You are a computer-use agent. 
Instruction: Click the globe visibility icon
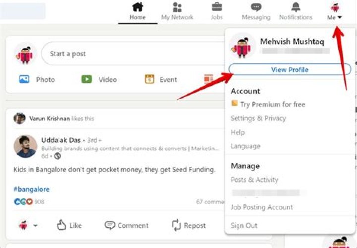click(x=58, y=156)
